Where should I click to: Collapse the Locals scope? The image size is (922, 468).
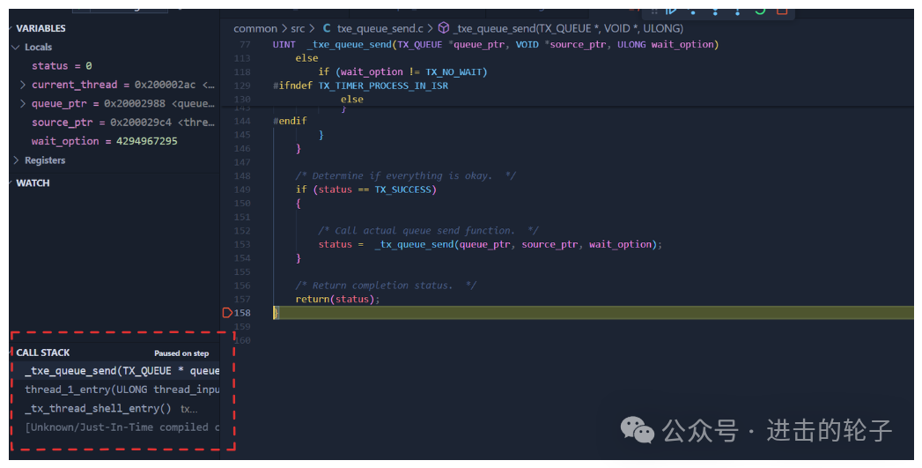coord(16,47)
